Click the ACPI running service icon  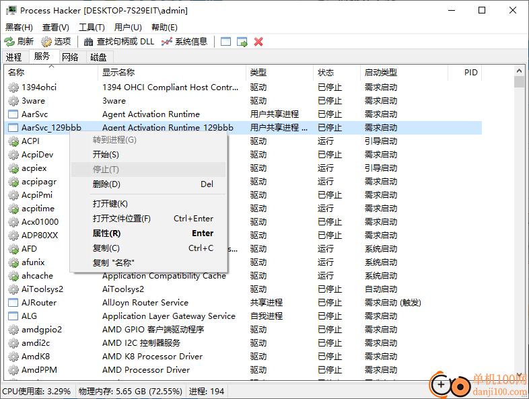click(13, 141)
